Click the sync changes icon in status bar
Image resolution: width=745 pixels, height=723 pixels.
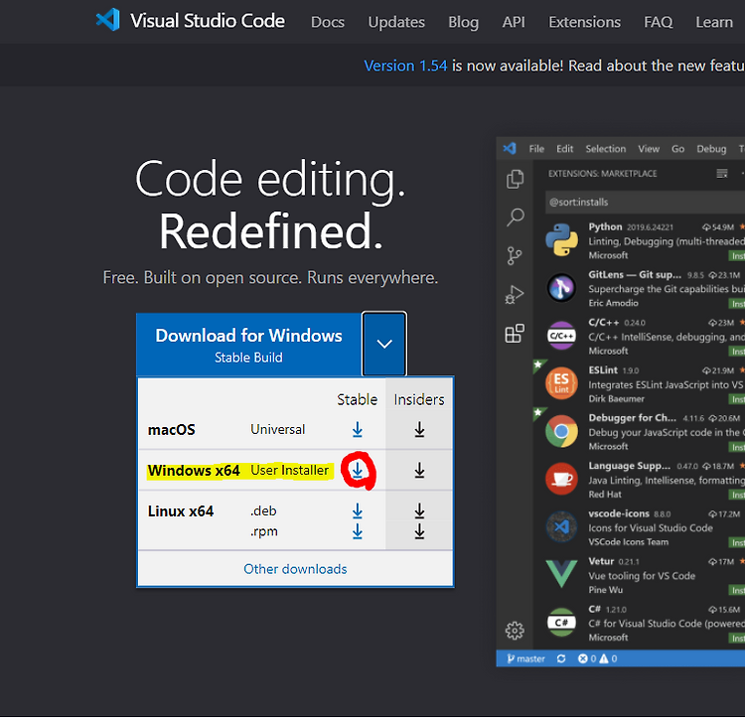[x=561, y=658]
